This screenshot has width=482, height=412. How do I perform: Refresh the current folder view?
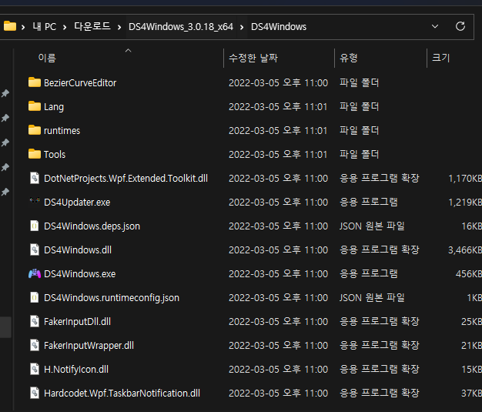point(460,26)
